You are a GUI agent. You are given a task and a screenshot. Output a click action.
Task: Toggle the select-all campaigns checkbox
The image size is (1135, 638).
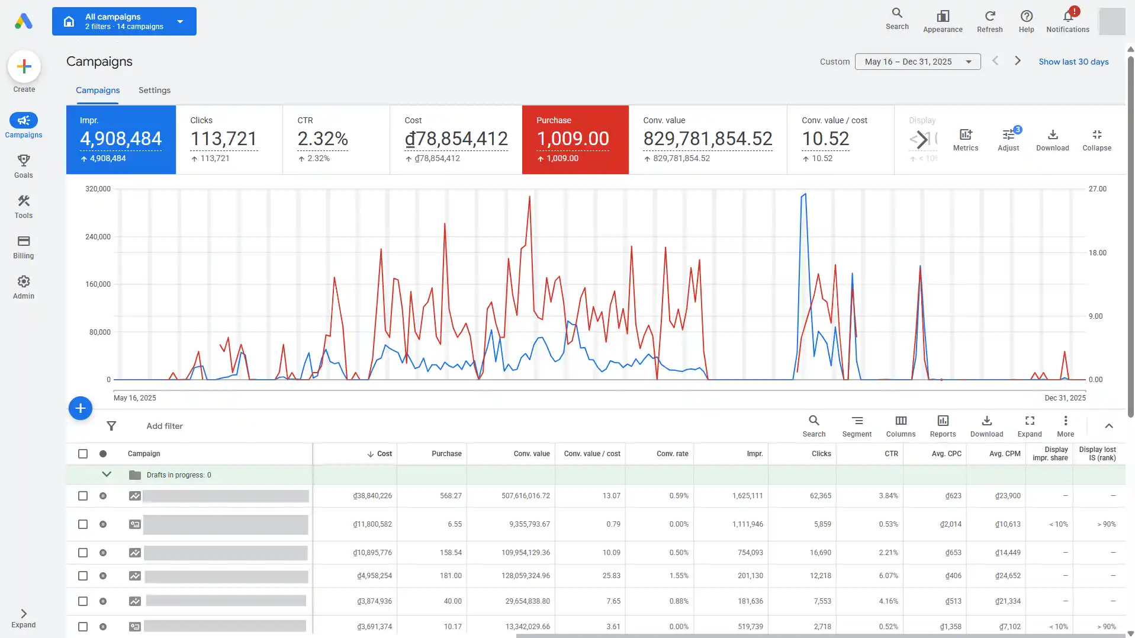pos(83,454)
